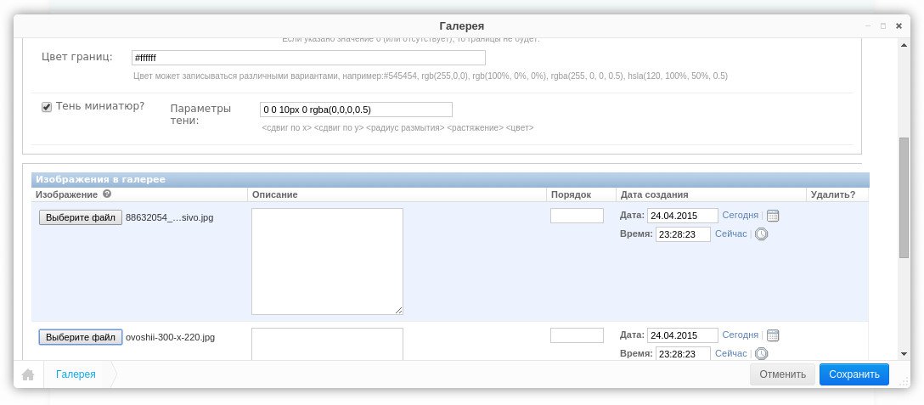Click the first image Порядок field

[x=577, y=216]
